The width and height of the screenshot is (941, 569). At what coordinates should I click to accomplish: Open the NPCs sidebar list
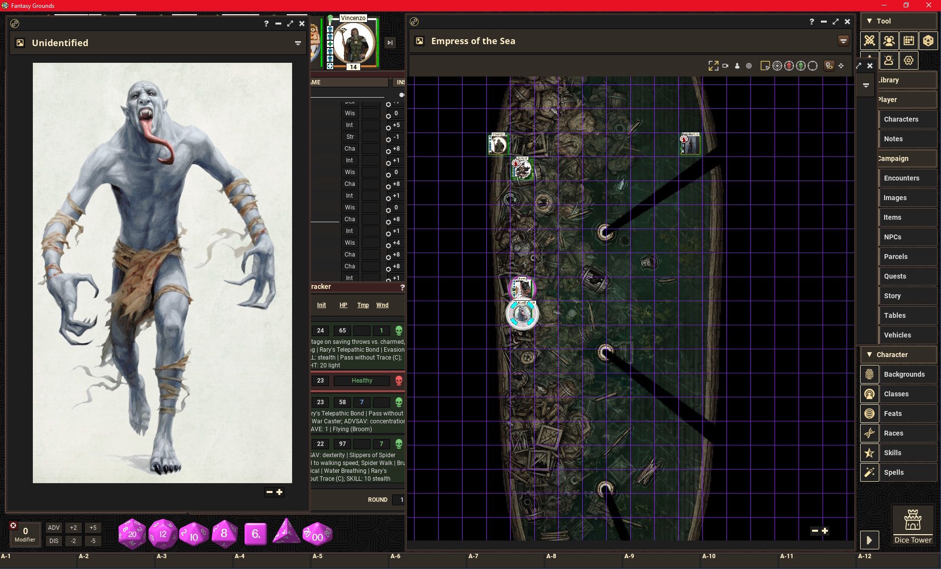[x=892, y=237]
